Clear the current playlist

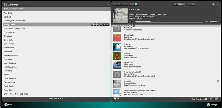click(x=216, y=99)
